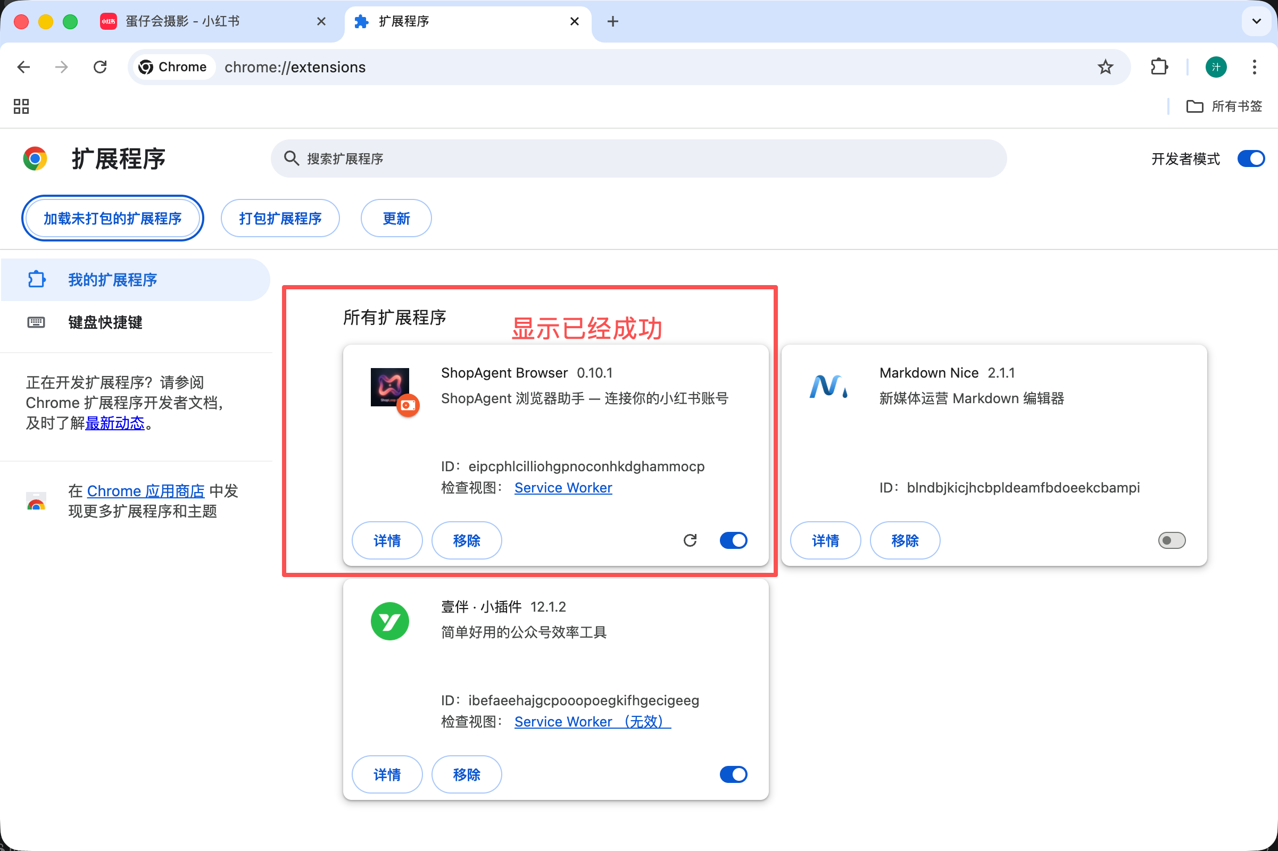Click the reload icon on ShopAgent Browser card

(690, 540)
